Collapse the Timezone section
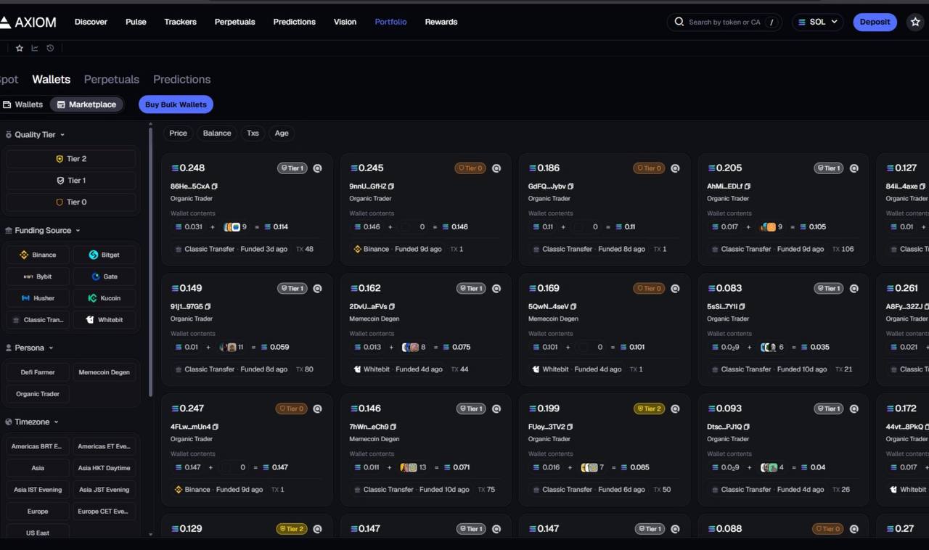This screenshot has width=929, height=550. tap(32, 422)
